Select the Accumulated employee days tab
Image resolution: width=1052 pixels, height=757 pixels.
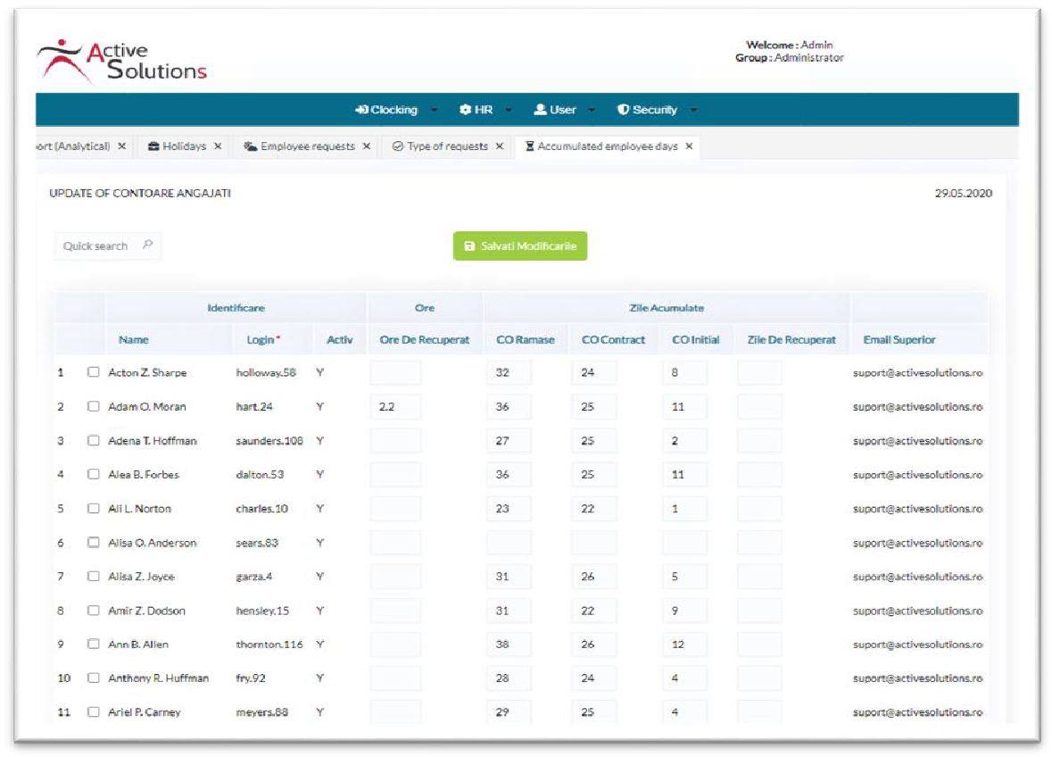tap(607, 146)
